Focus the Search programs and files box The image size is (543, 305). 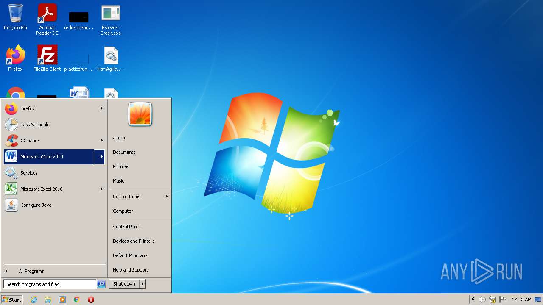pos(50,284)
